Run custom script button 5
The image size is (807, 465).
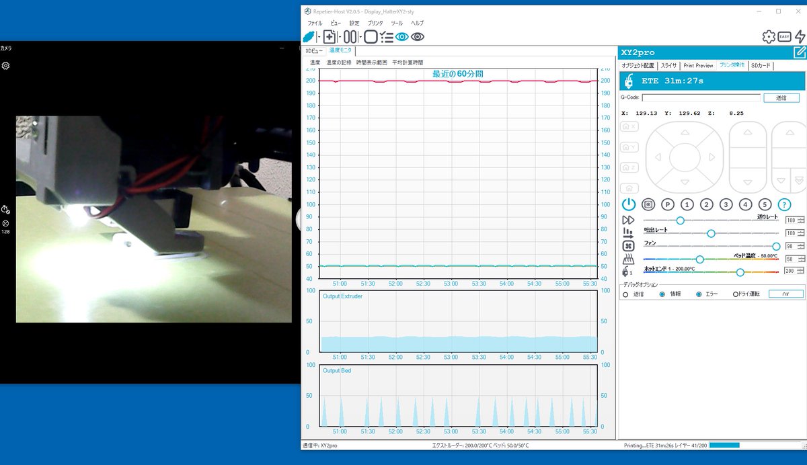(x=765, y=204)
